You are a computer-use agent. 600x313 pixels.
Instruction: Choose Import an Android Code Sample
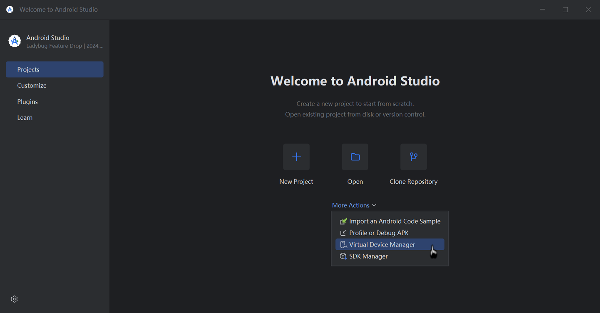click(395, 221)
